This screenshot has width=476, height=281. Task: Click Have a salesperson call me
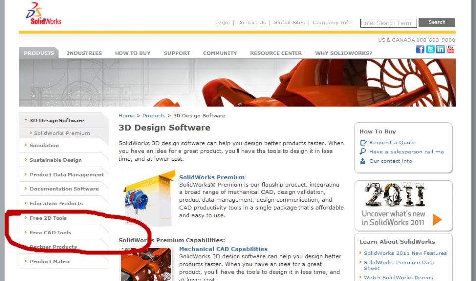[407, 152]
